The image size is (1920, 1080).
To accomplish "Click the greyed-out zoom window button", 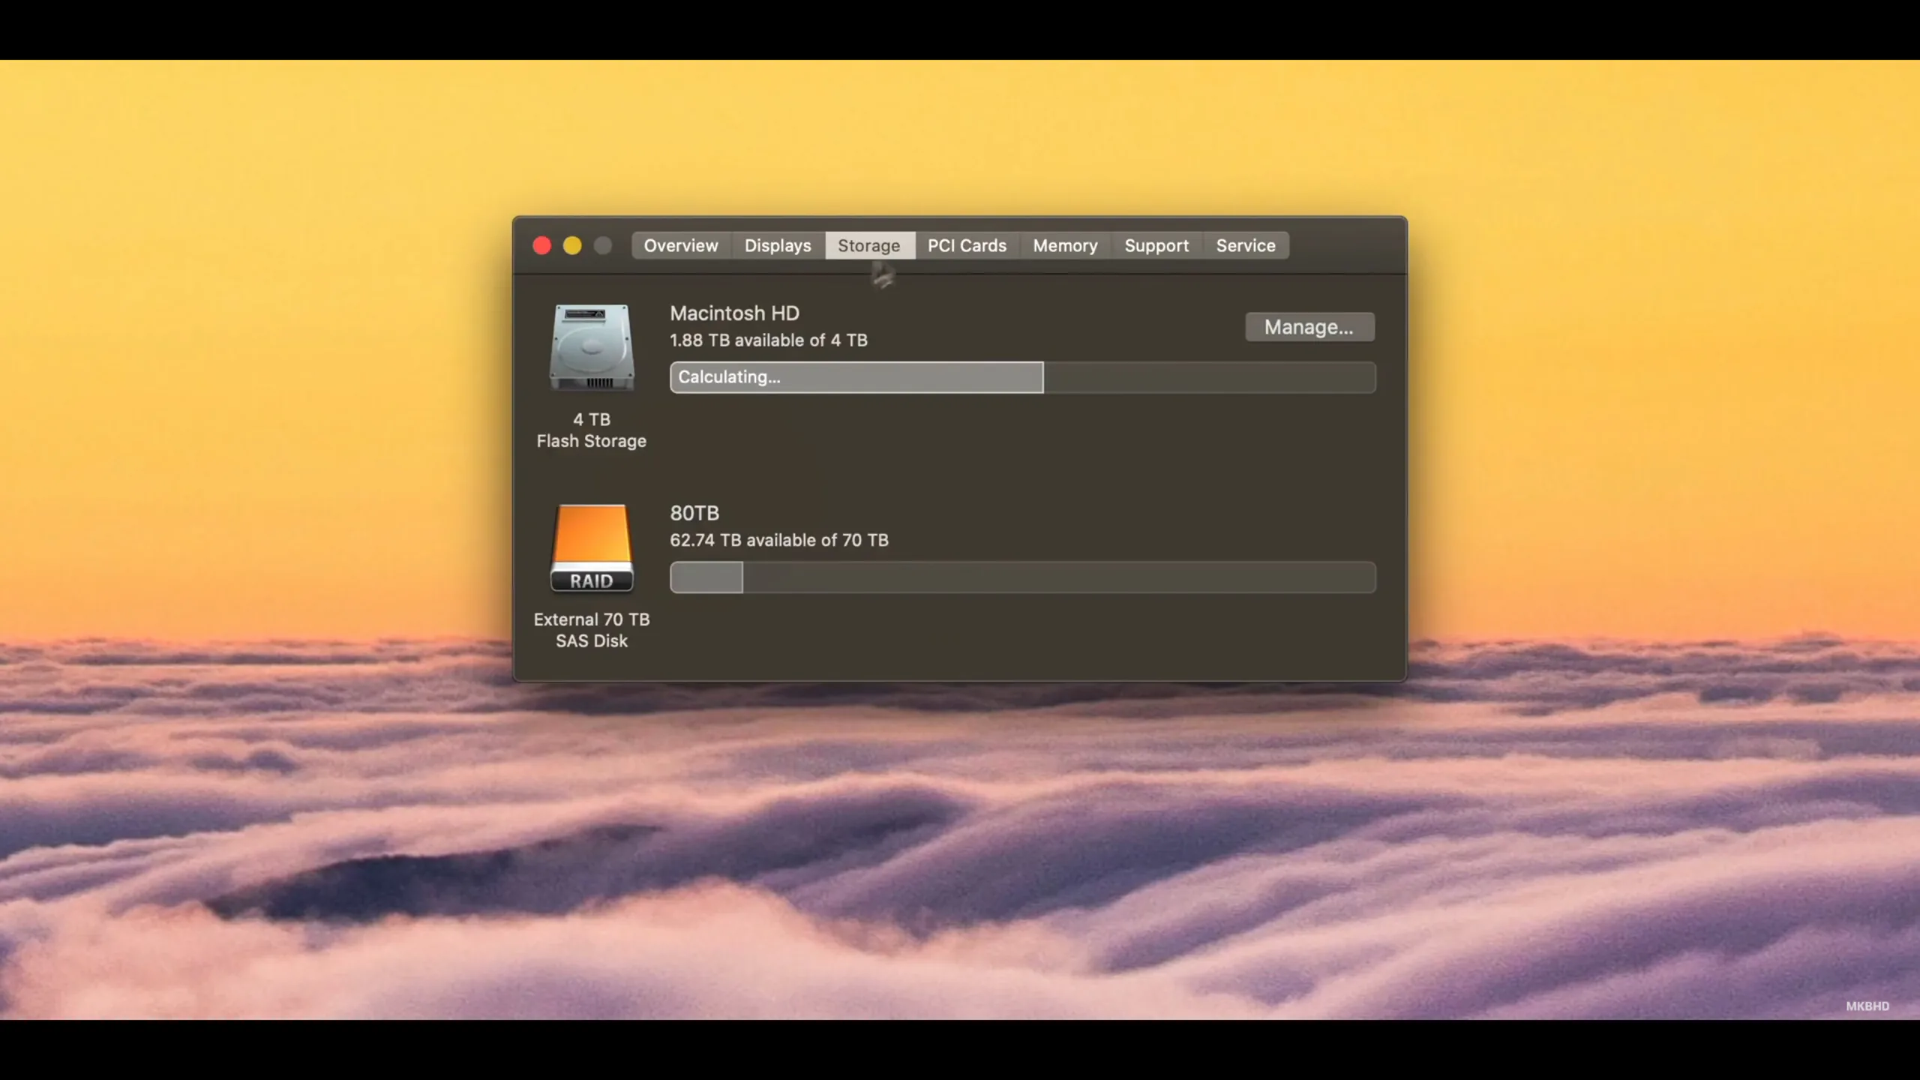I will pos(603,245).
